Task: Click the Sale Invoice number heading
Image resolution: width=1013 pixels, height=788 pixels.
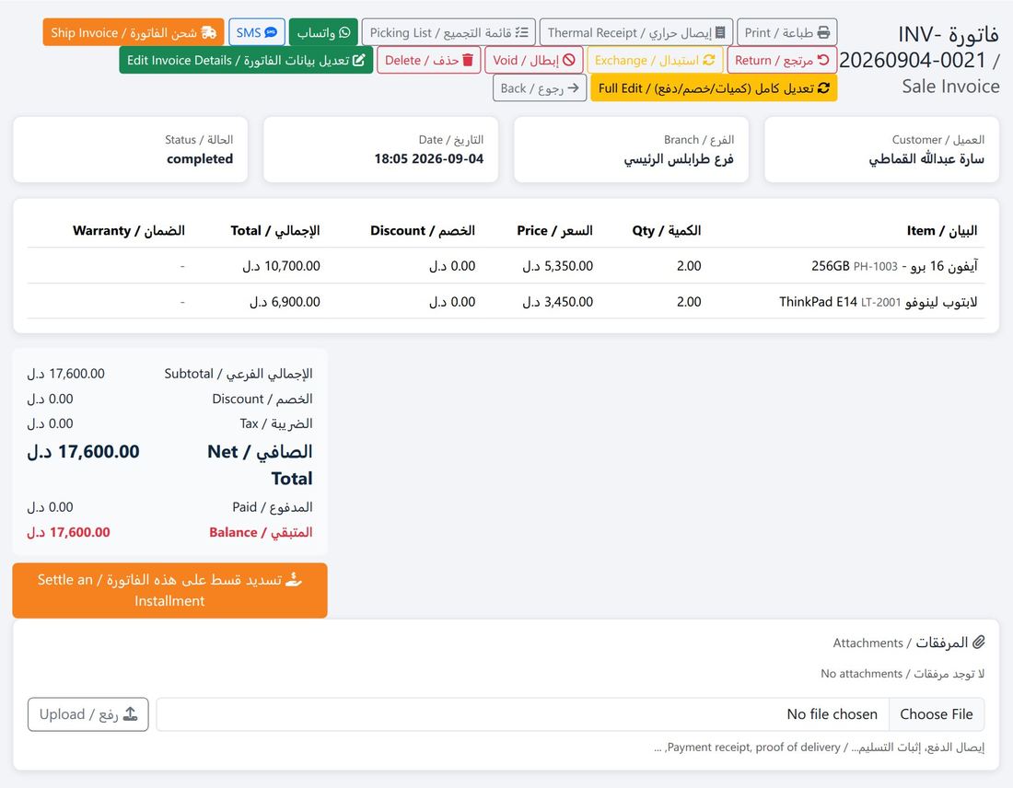Action: pyautogui.click(x=919, y=60)
